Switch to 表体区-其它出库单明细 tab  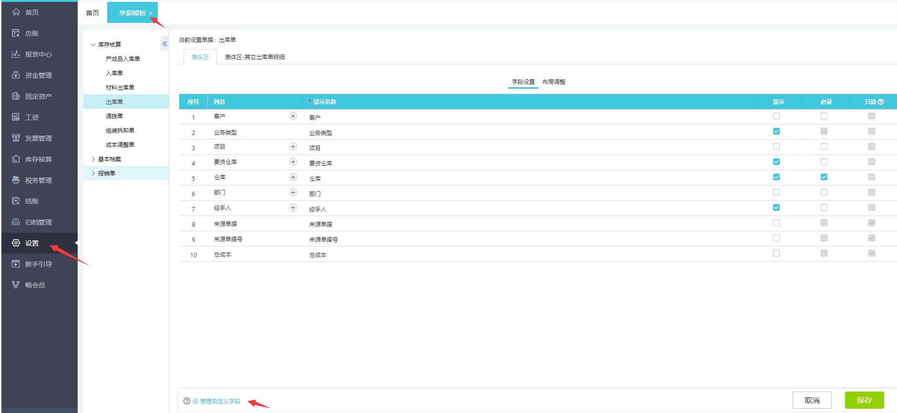(255, 57)
